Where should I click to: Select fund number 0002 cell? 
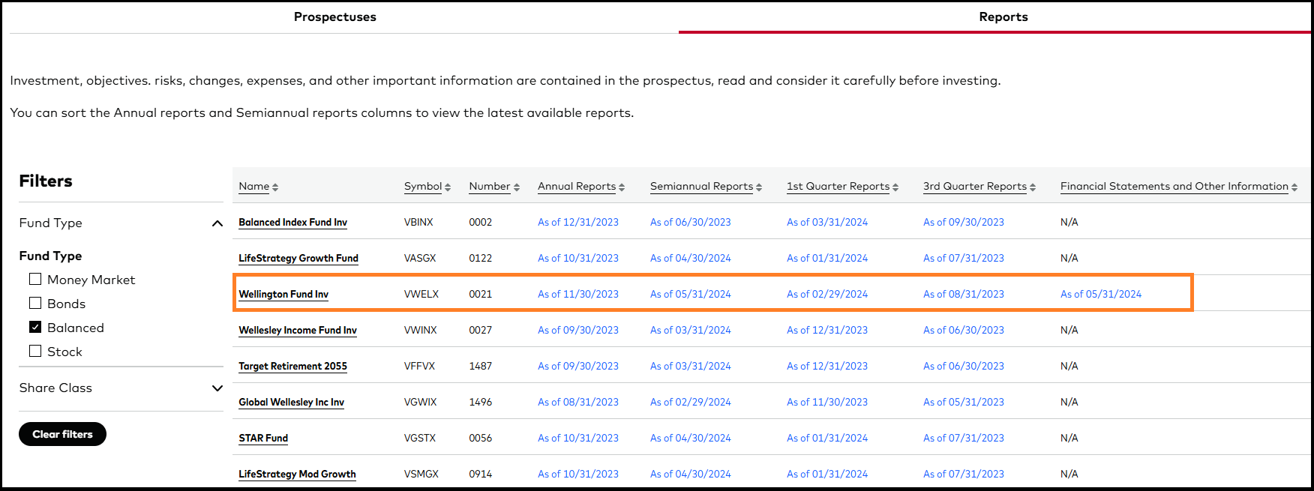tap(481, 223)
